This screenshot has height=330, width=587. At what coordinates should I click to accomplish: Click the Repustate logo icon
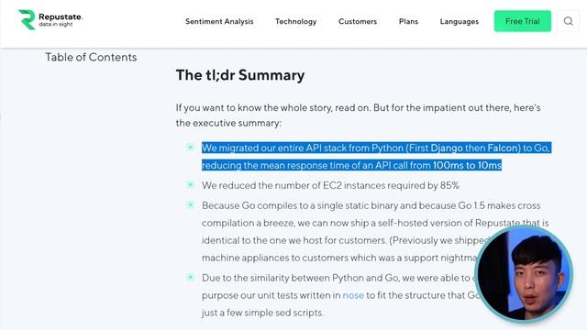(27, 20)
